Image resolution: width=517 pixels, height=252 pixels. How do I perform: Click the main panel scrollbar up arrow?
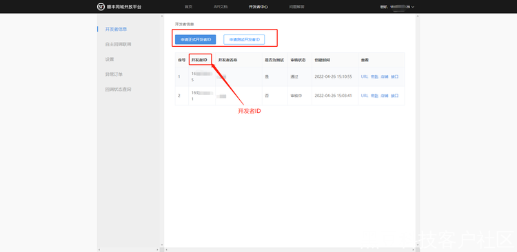coord(418,16)
